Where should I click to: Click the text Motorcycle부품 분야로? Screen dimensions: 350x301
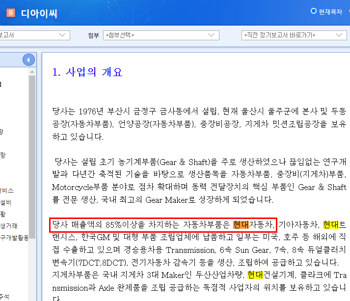[93, 187]
